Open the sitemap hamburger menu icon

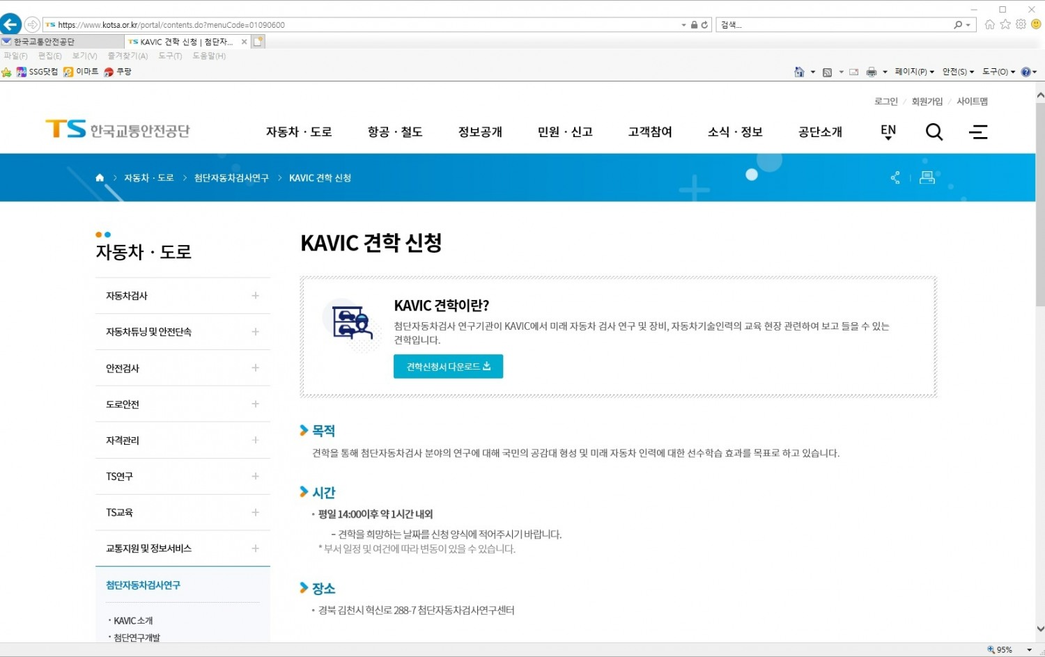coord(978,132)
